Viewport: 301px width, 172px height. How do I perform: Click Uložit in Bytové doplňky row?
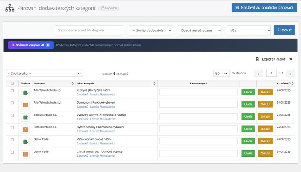(x=248, y=129)
